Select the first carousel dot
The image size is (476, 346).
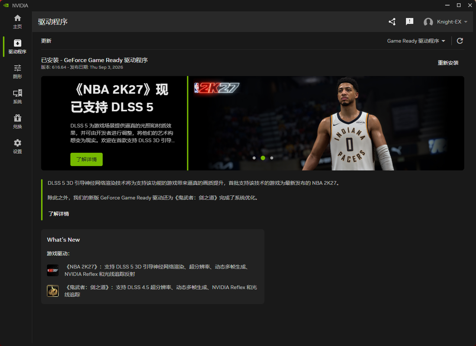click(x=254, y=158)
